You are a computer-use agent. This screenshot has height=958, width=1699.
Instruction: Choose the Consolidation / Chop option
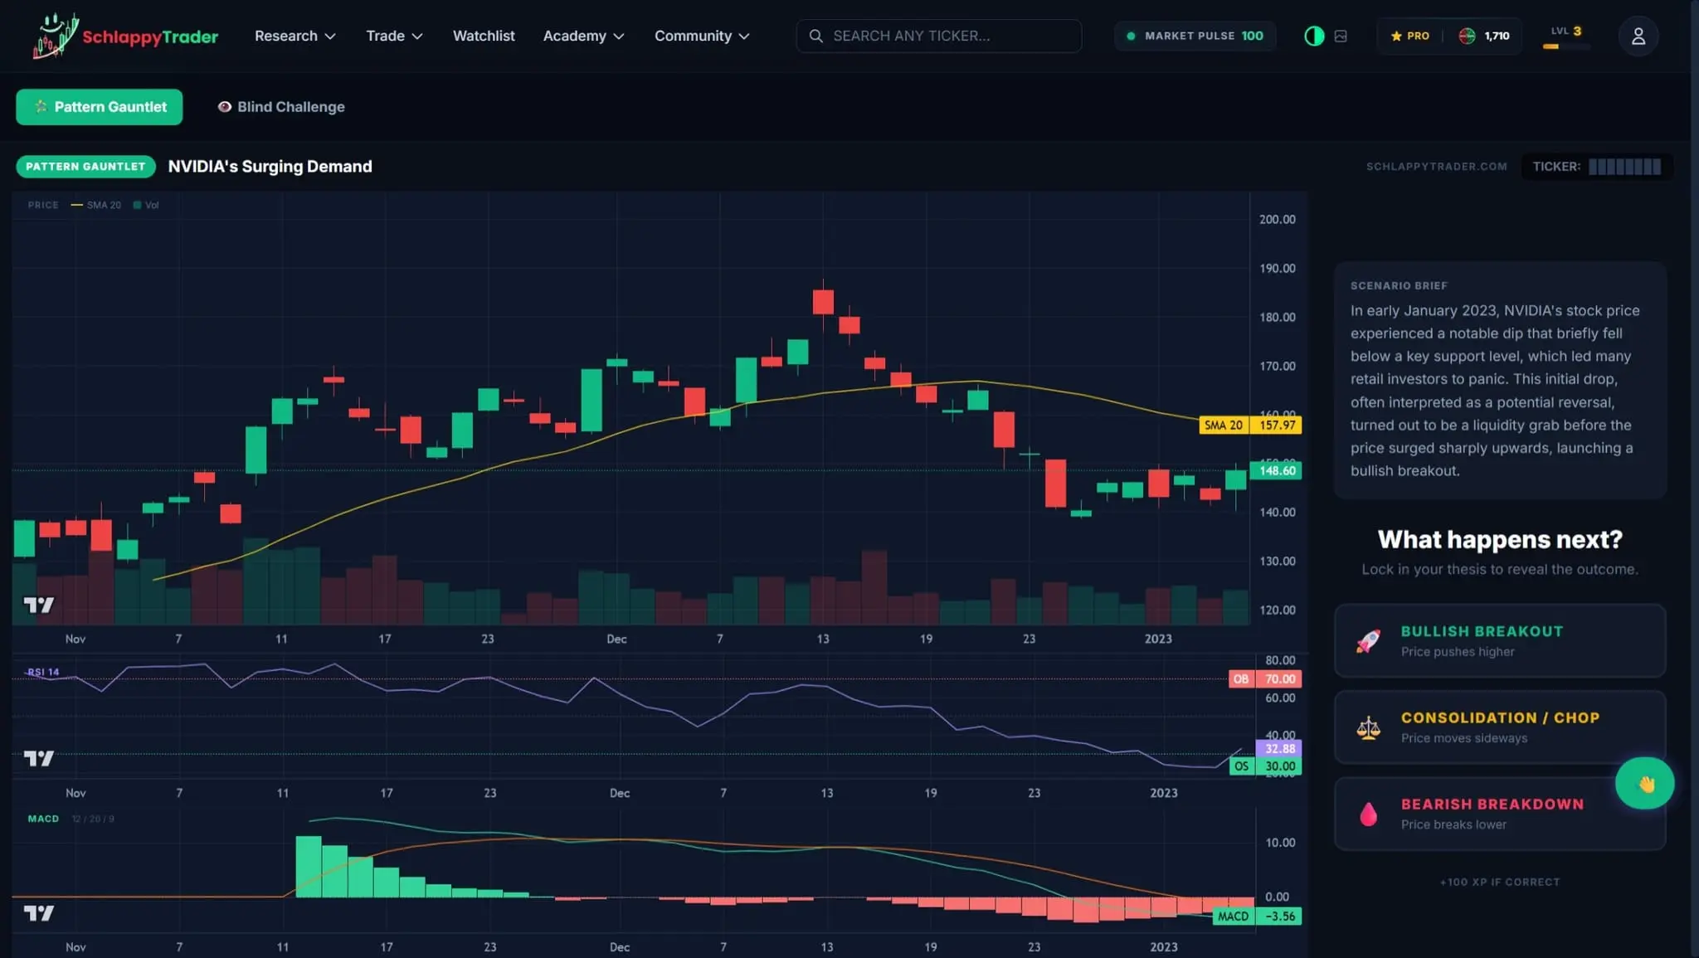tap(1500, 727)
